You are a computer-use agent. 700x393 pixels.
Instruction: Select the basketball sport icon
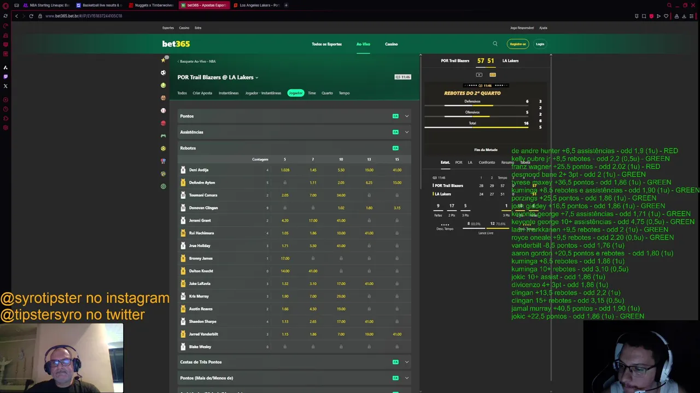click(163, 98)
